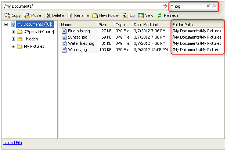Click the New Folder icon
The image size is (227, 151).
[95, 15]
